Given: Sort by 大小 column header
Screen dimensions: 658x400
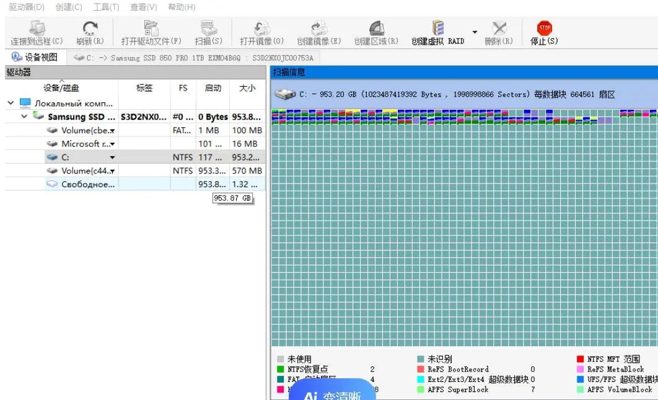Looking at the screenshot, I should (x=247, y=88).
